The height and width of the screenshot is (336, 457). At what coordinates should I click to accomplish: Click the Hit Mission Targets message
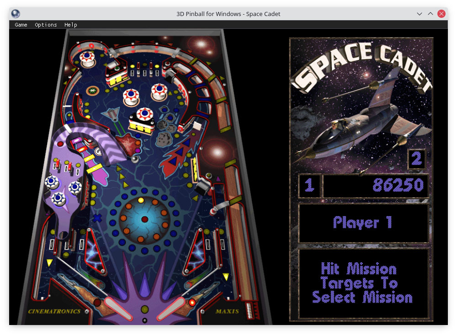coord(362,283)
